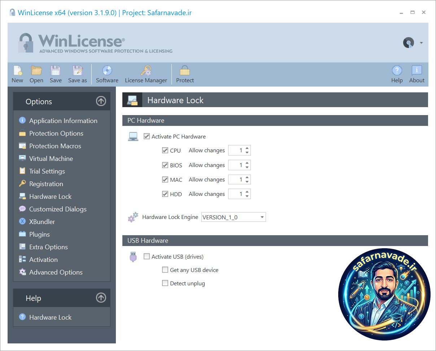Open Customized Dialogs section
This screenshot has width=436, height=351.
point(58,209)
